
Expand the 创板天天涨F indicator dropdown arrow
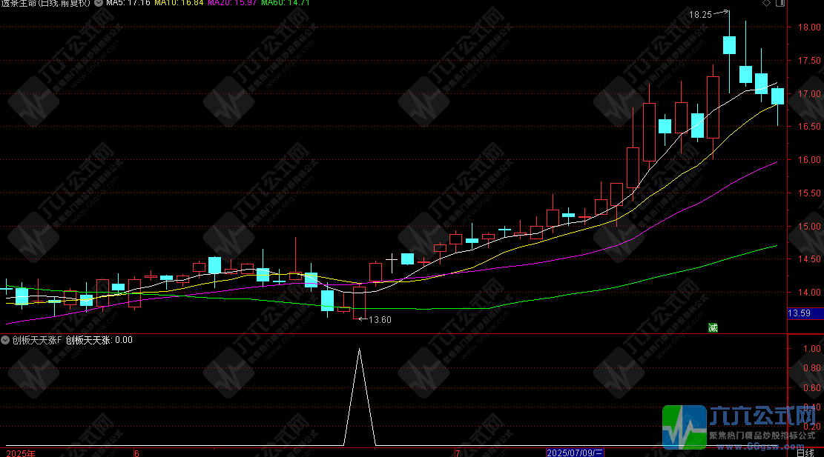tap(6, 341)
